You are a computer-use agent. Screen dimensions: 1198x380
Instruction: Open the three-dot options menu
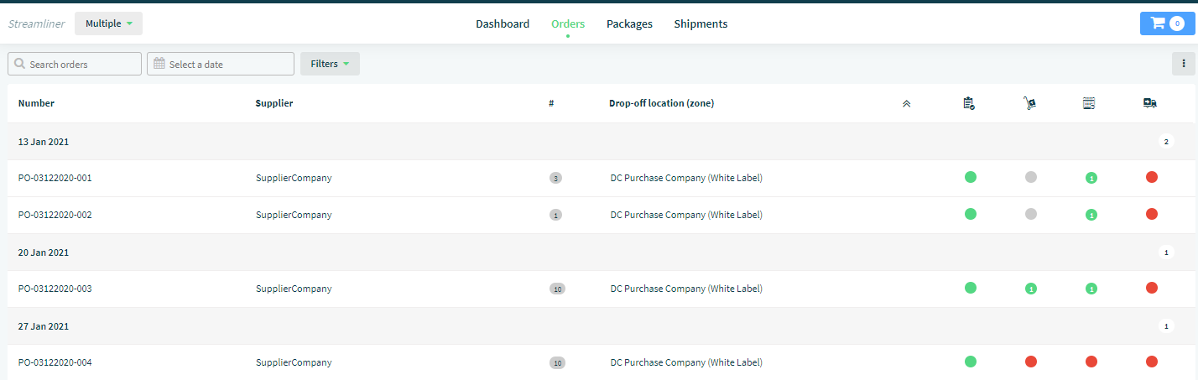1184,64
